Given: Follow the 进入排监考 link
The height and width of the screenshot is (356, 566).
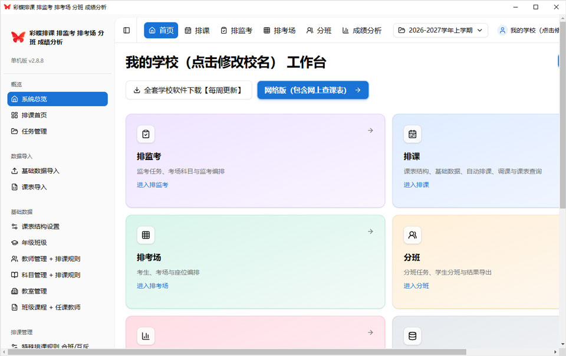Looking at the screenshot, I should (x=152, y=185).
